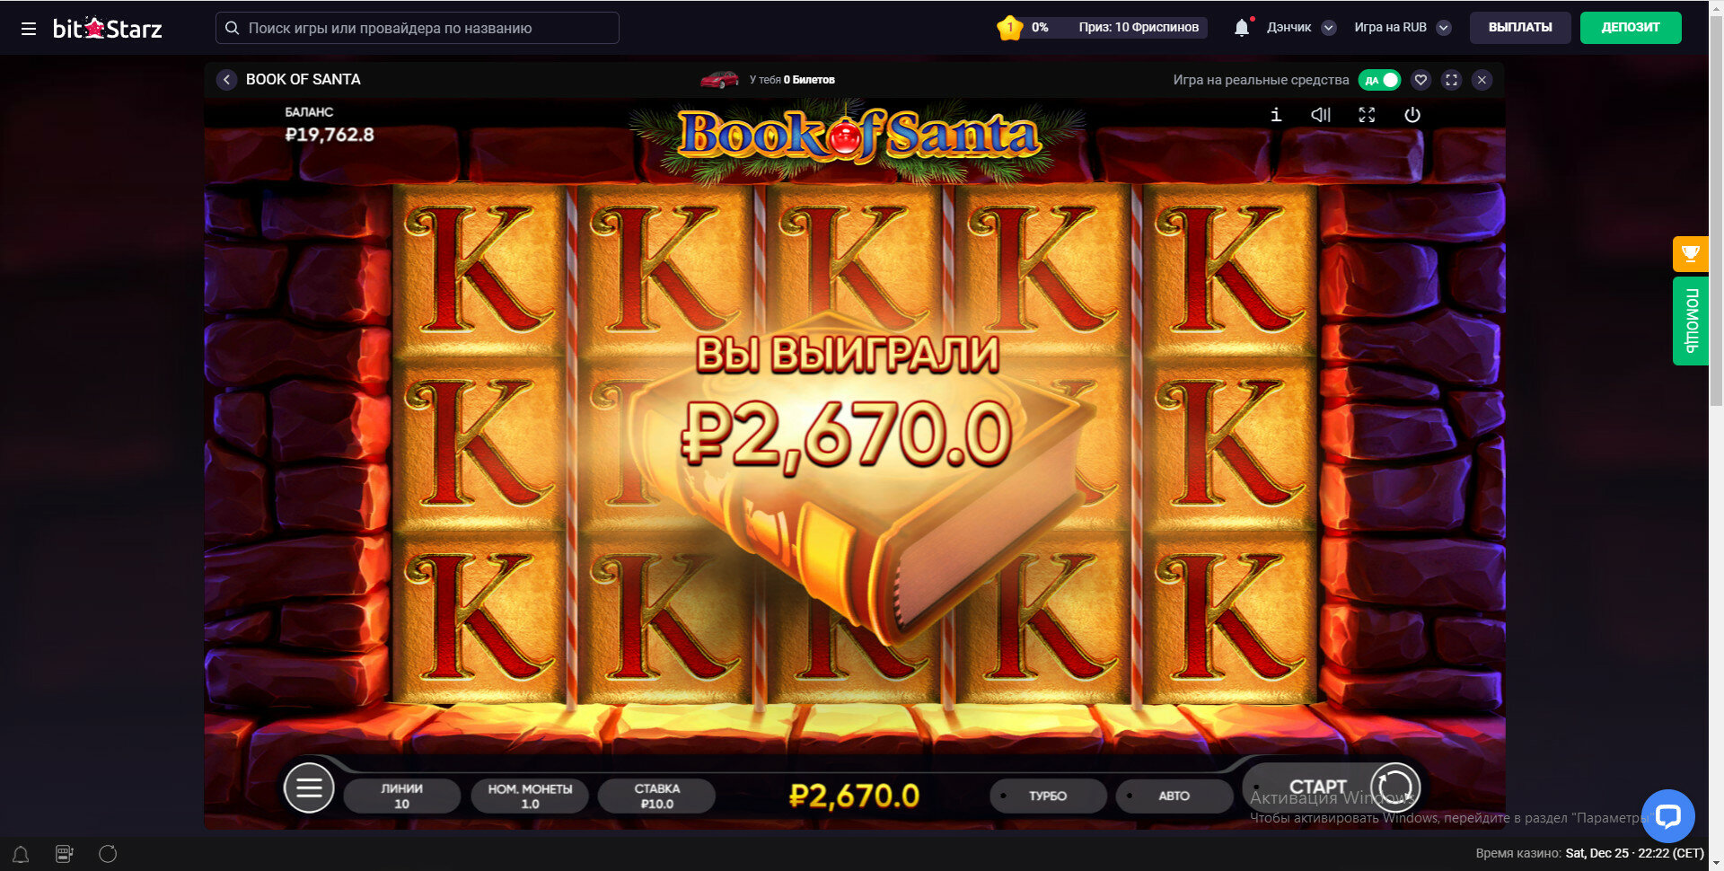Click the ВЫПЛАТЫ button
Image resolution: width=1724 pixels, height=871 pixels.
pyautogui.click(x=1520, y=28)
